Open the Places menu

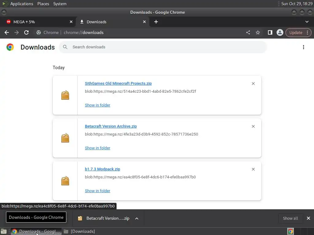[x=43, y=4]
